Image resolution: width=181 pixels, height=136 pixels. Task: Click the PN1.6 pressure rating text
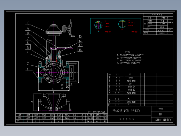coord(165,18)
